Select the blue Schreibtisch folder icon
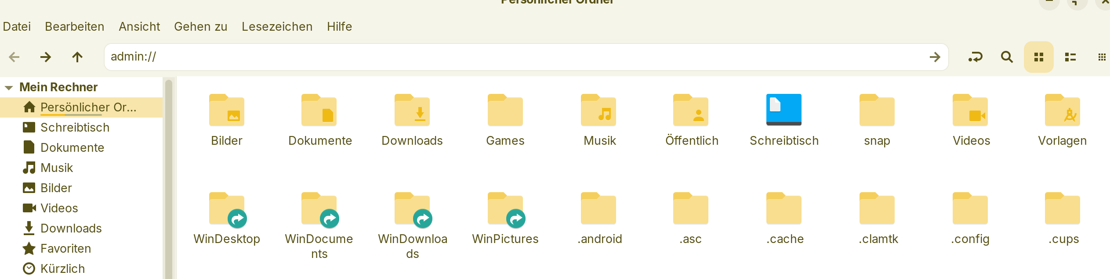The height and width of the screenshot is (279, 1110). click(x=784, y=110)
